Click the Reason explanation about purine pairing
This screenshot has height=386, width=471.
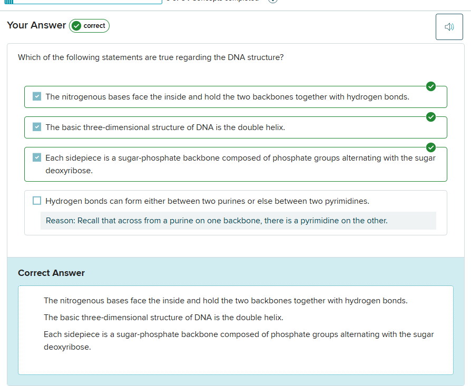[217, 221]
